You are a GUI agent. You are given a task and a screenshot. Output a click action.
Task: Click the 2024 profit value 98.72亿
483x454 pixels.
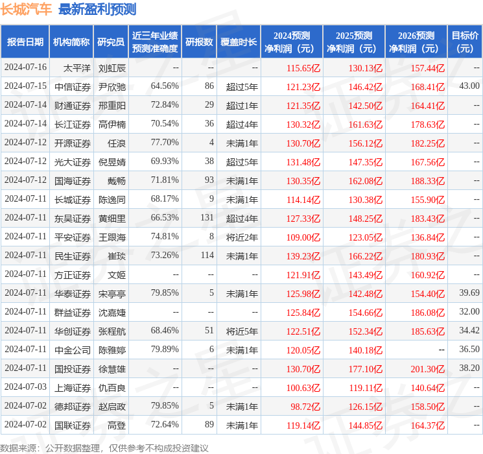(x=305, y=407)
